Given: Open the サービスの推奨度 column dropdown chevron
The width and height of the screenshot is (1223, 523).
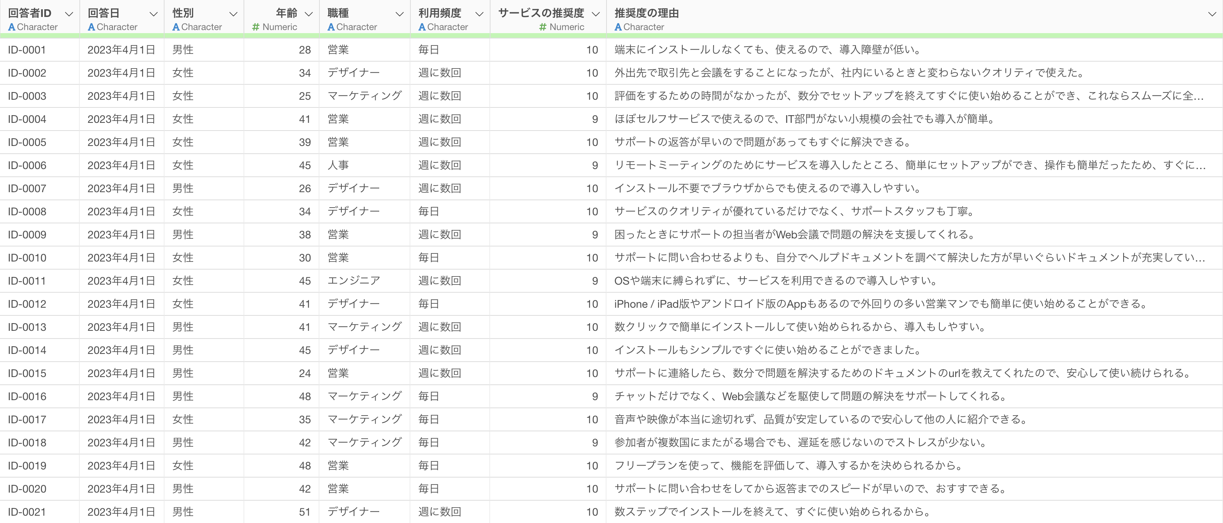Looking at the screenshot, I should pyautogui.click(x=596, y=14).
